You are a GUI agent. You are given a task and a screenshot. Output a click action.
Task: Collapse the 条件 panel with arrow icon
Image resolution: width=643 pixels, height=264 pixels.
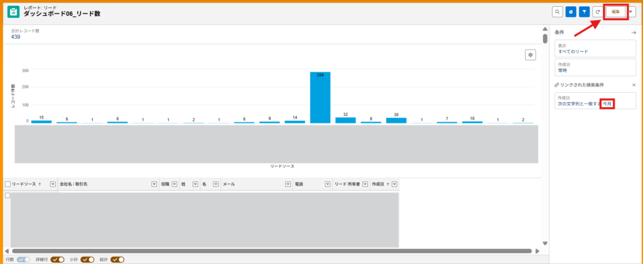click(x=634, y=33)
